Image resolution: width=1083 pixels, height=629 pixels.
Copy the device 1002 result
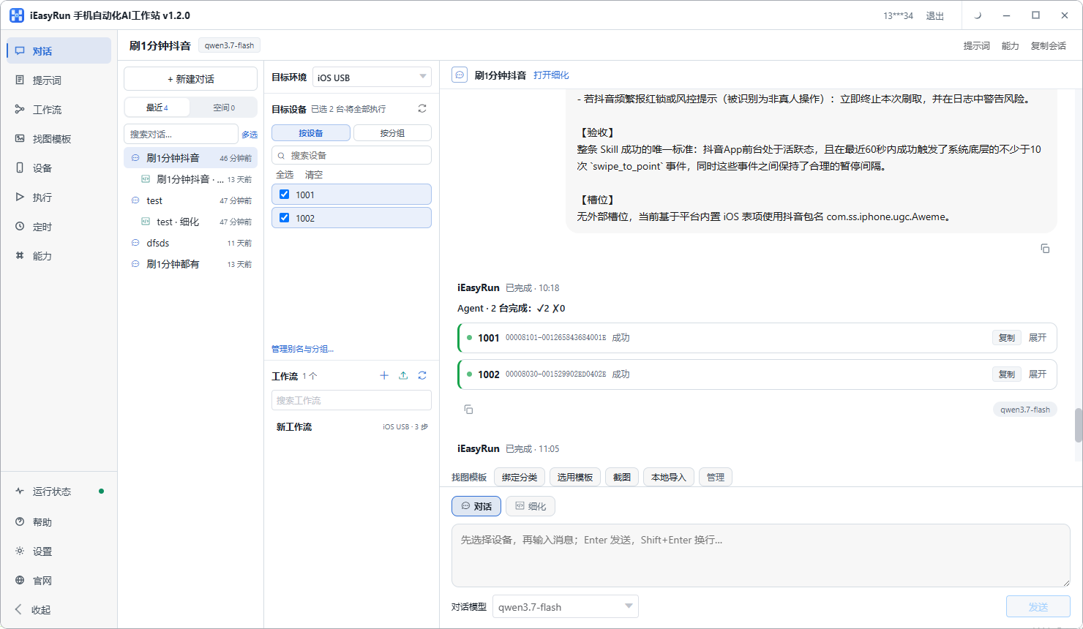[1007, 374]
